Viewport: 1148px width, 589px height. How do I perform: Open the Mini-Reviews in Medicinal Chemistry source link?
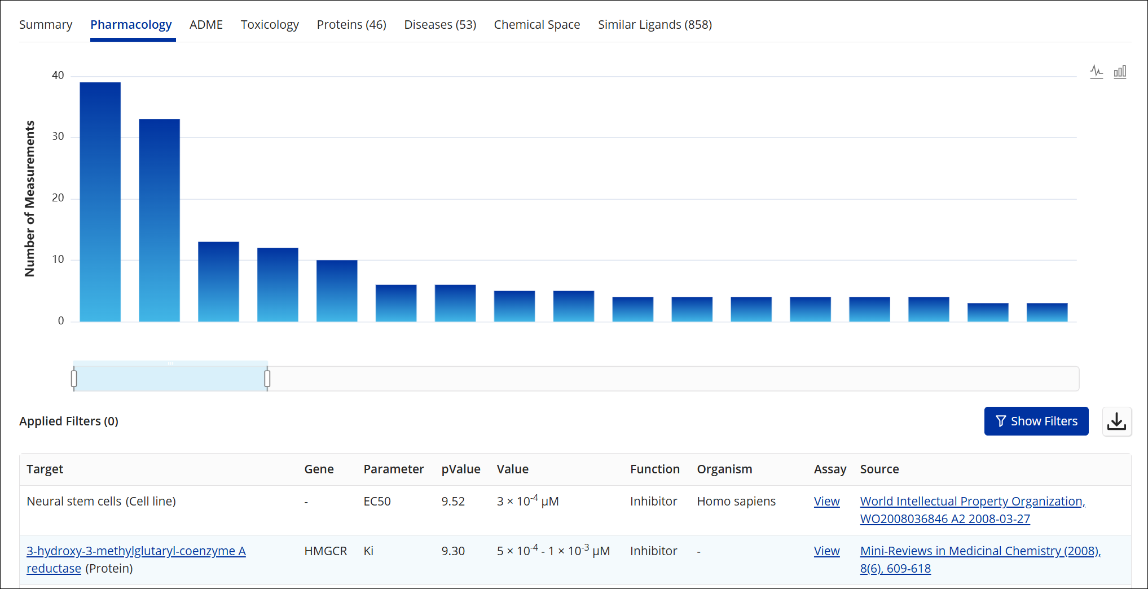[980, 560]
